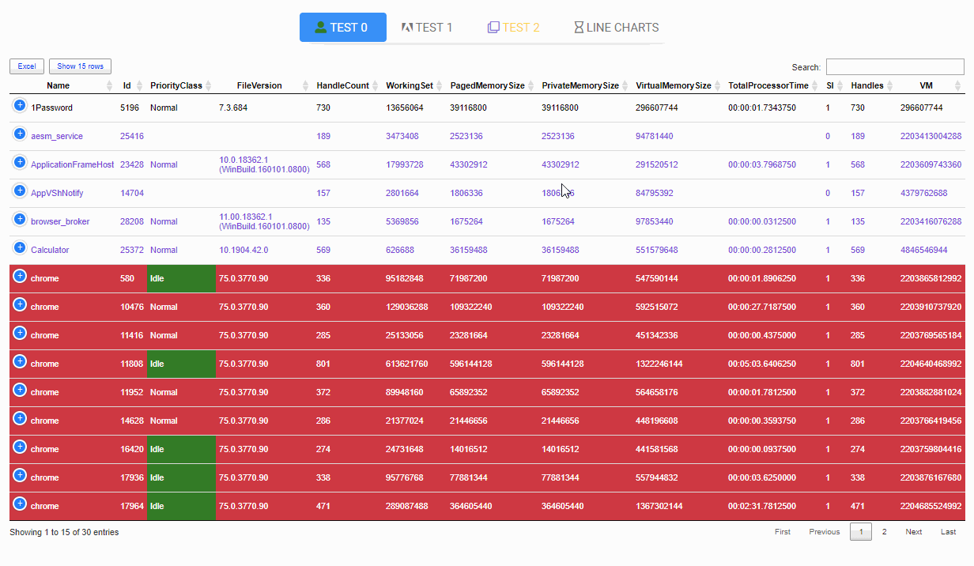
Task: Jump to page 2 of results
Action: (884, 532)
